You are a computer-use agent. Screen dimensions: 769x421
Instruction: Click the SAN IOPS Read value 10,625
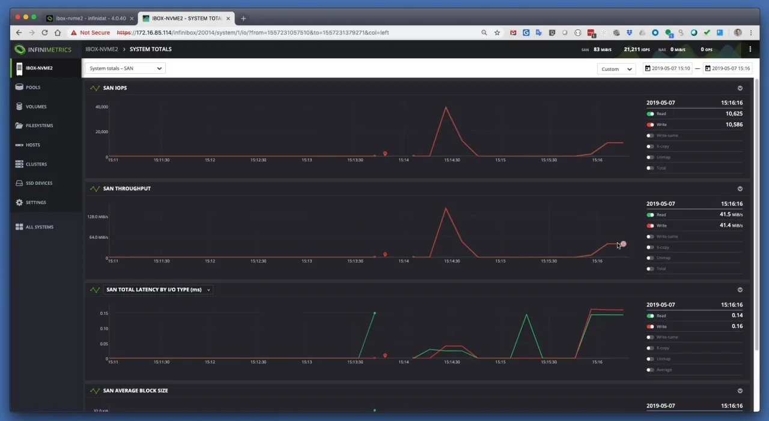pyautogui.click(x=734, y=114)
